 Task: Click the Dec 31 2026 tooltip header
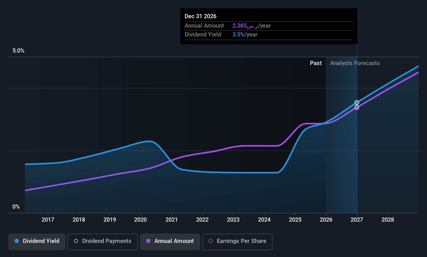pyautogui.click(x=200, y=16)
